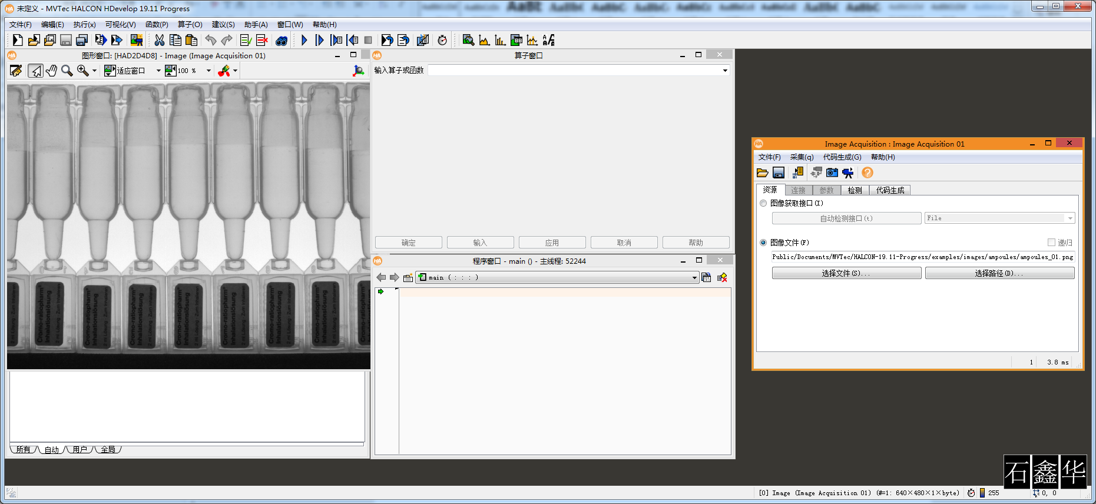Click the blue video camera live icon
Screen dimensions: 1096x504
tap(847, 173)
